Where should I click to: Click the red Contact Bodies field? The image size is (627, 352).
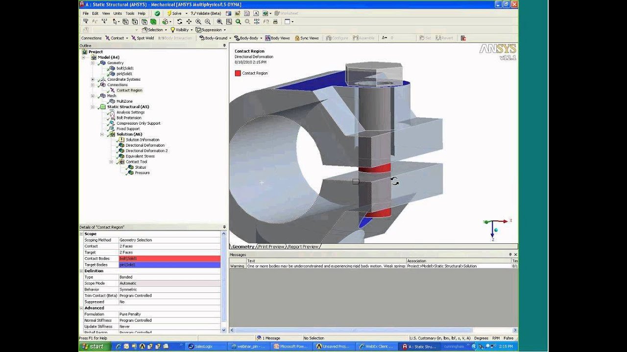tap(169, 259)
